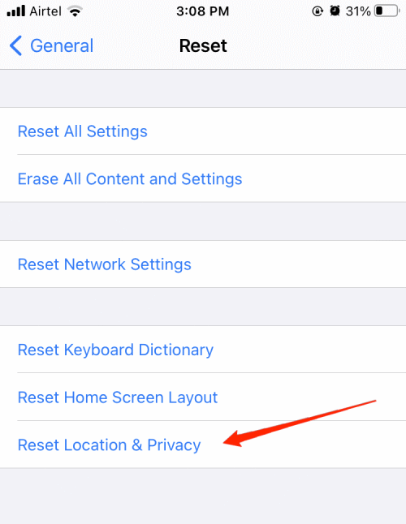Tap the alarm clock status icon
The width and height of the screenshot is (406, 524).
[x=335, y=11]
